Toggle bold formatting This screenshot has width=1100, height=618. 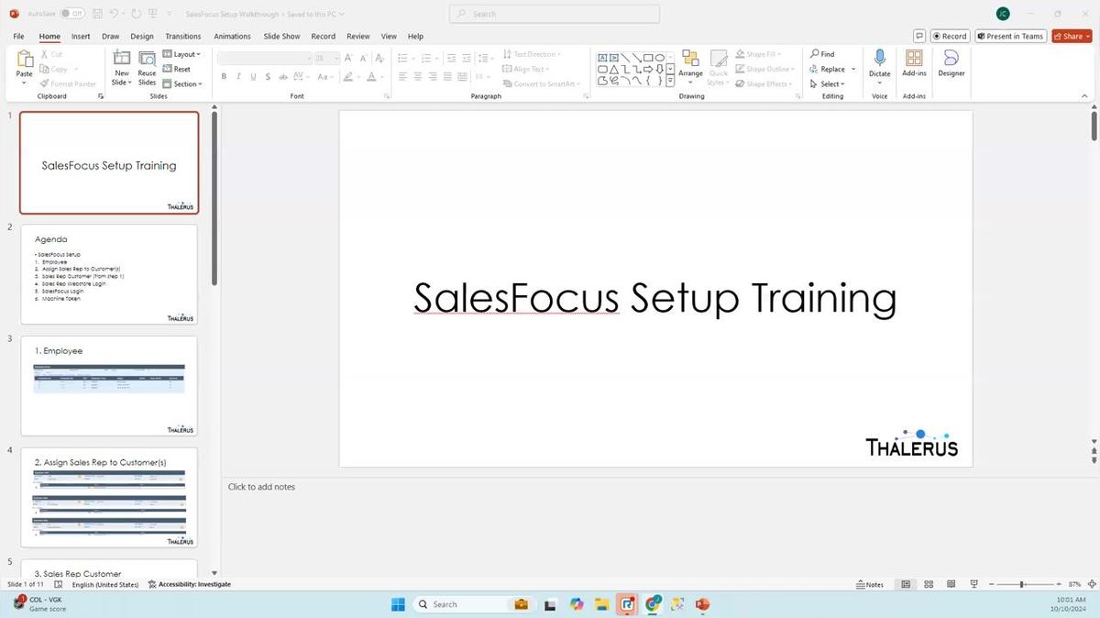[224, 77]
